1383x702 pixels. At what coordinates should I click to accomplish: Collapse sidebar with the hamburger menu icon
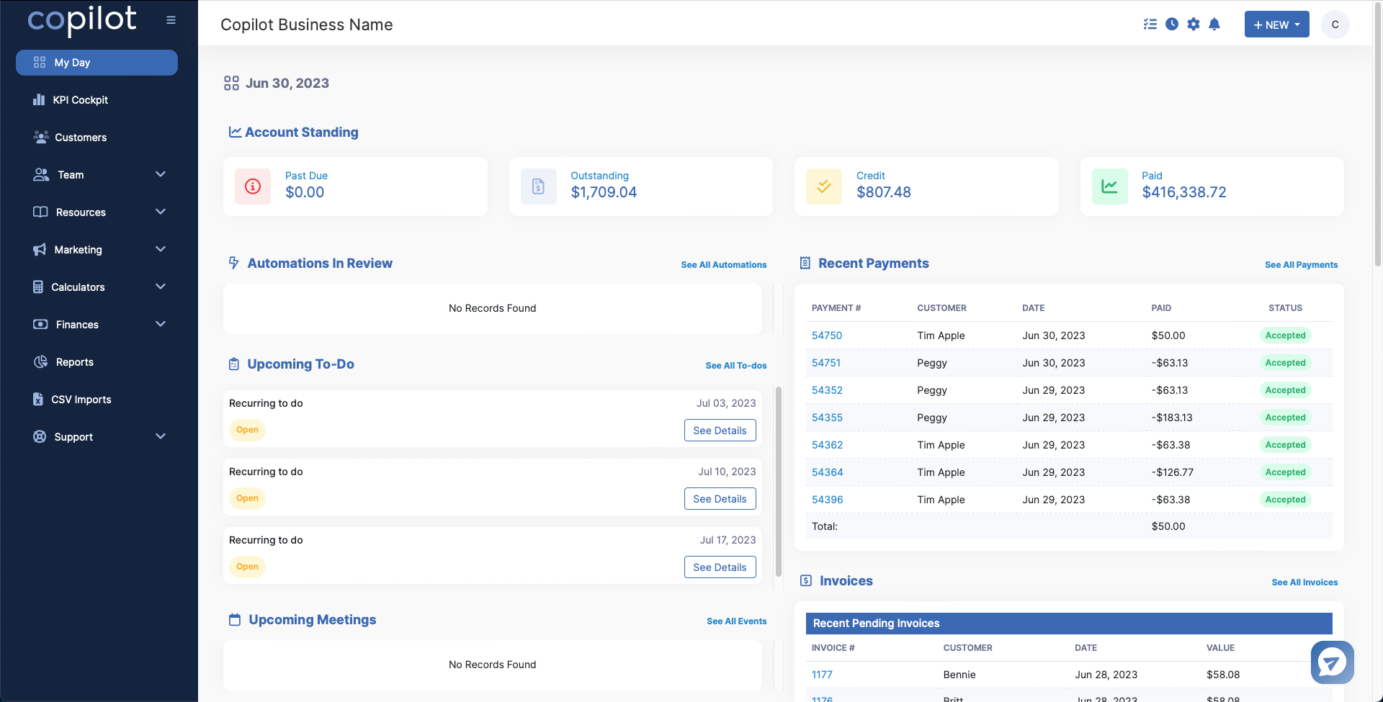point(171,20)
